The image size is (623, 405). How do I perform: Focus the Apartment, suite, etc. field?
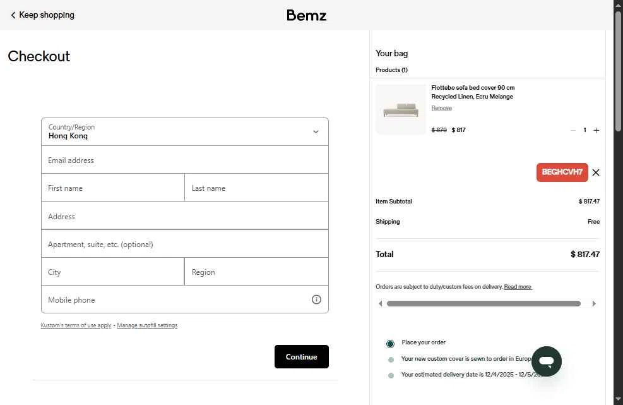click(185, 244)
